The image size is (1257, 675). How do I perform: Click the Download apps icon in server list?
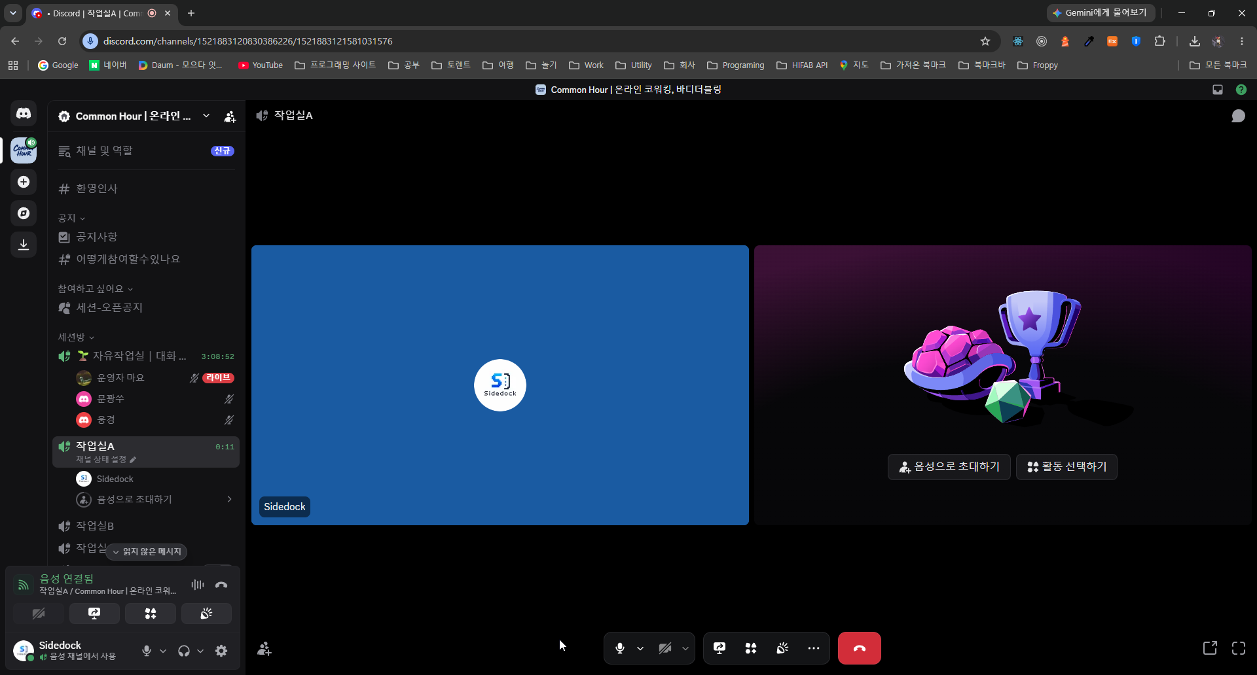tap(24, 245)
